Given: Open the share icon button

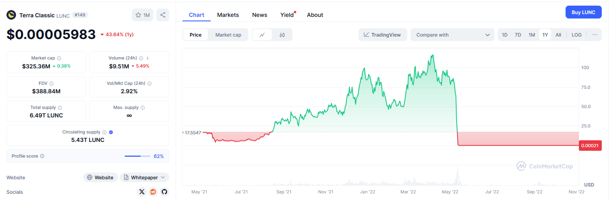Looking at the screenshot, I should pyautogui.click(x=163, y=15).
